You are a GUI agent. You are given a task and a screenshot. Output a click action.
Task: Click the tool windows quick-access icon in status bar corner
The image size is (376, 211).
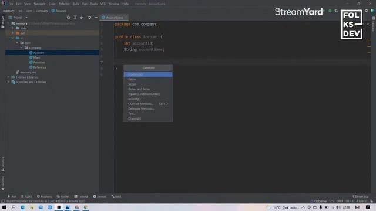coord(3,201)
